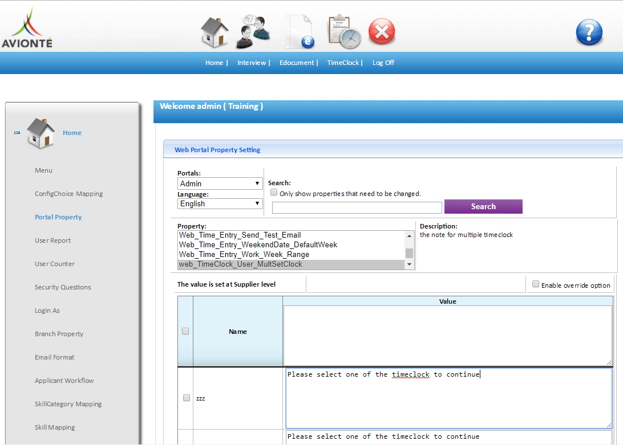Viewport: 623px width, 445px height.
Task: Open Menu in the sidebar
Action: pyautogui.click(x=43, y=170)
